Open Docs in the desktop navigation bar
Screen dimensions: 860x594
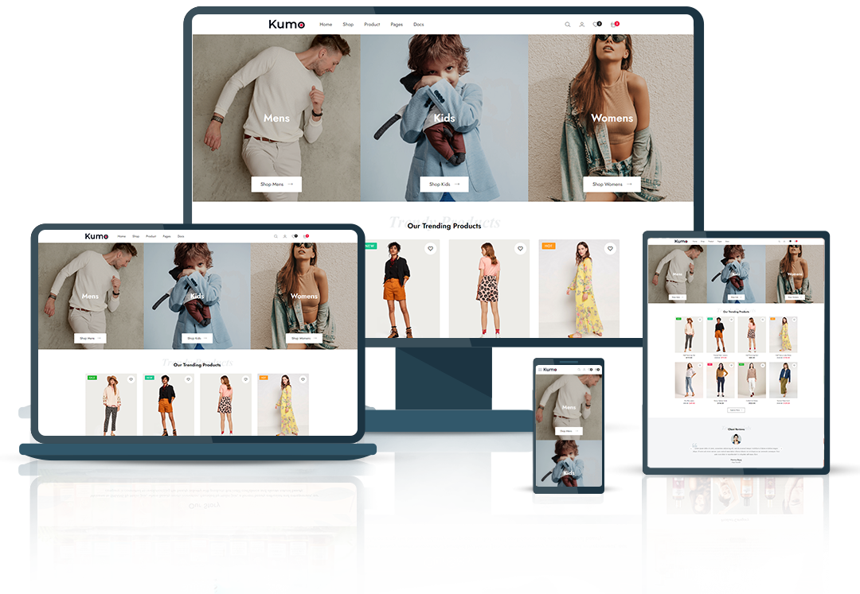(x=418, y=25)
